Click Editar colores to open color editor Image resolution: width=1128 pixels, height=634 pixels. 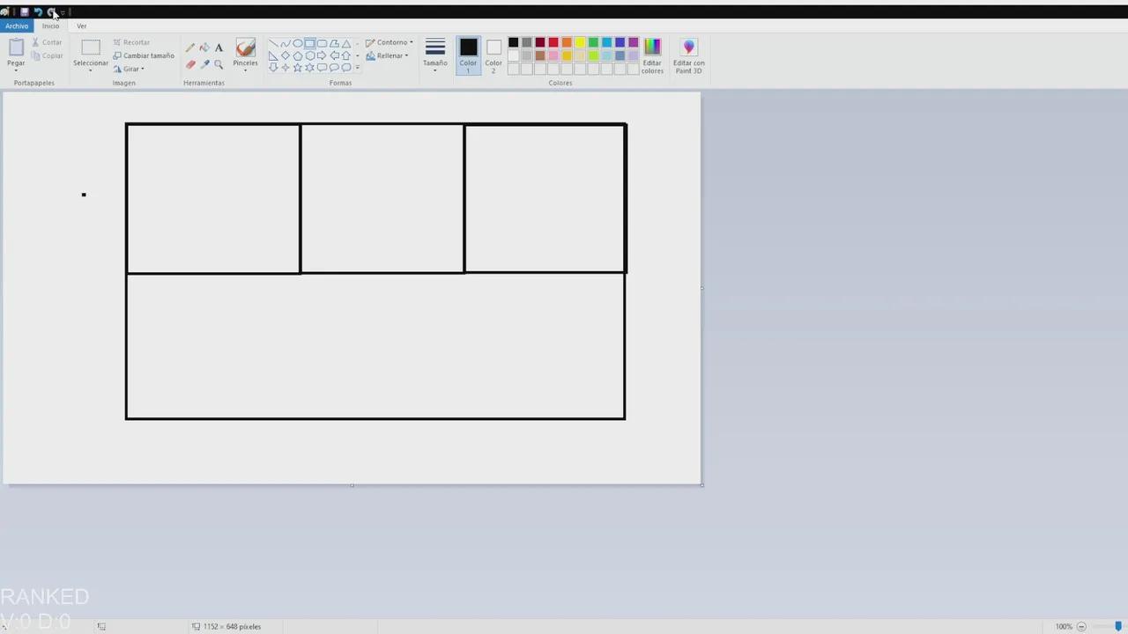click(x=652, y=55)
